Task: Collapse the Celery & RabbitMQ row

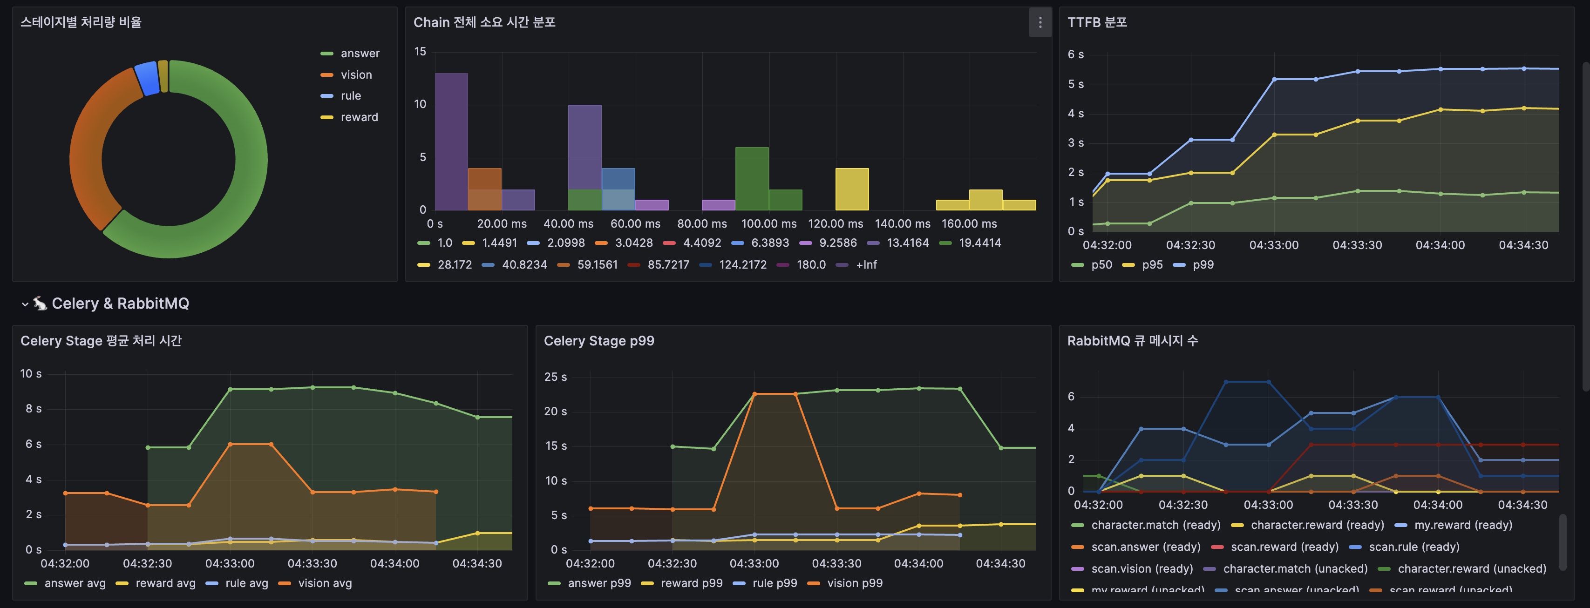Action: pos(25,304)
